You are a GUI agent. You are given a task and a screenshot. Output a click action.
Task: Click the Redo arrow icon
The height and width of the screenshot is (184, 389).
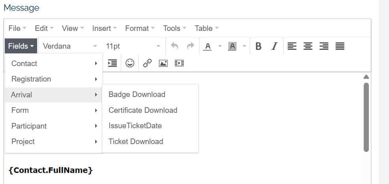tap(190, 46)
